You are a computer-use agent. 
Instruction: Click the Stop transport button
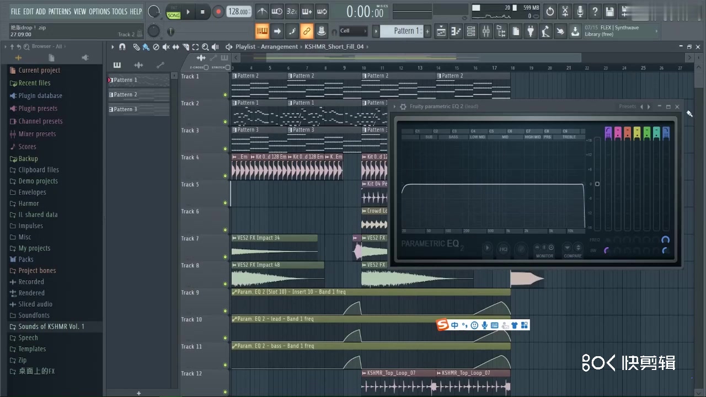[x=202, y=12]
